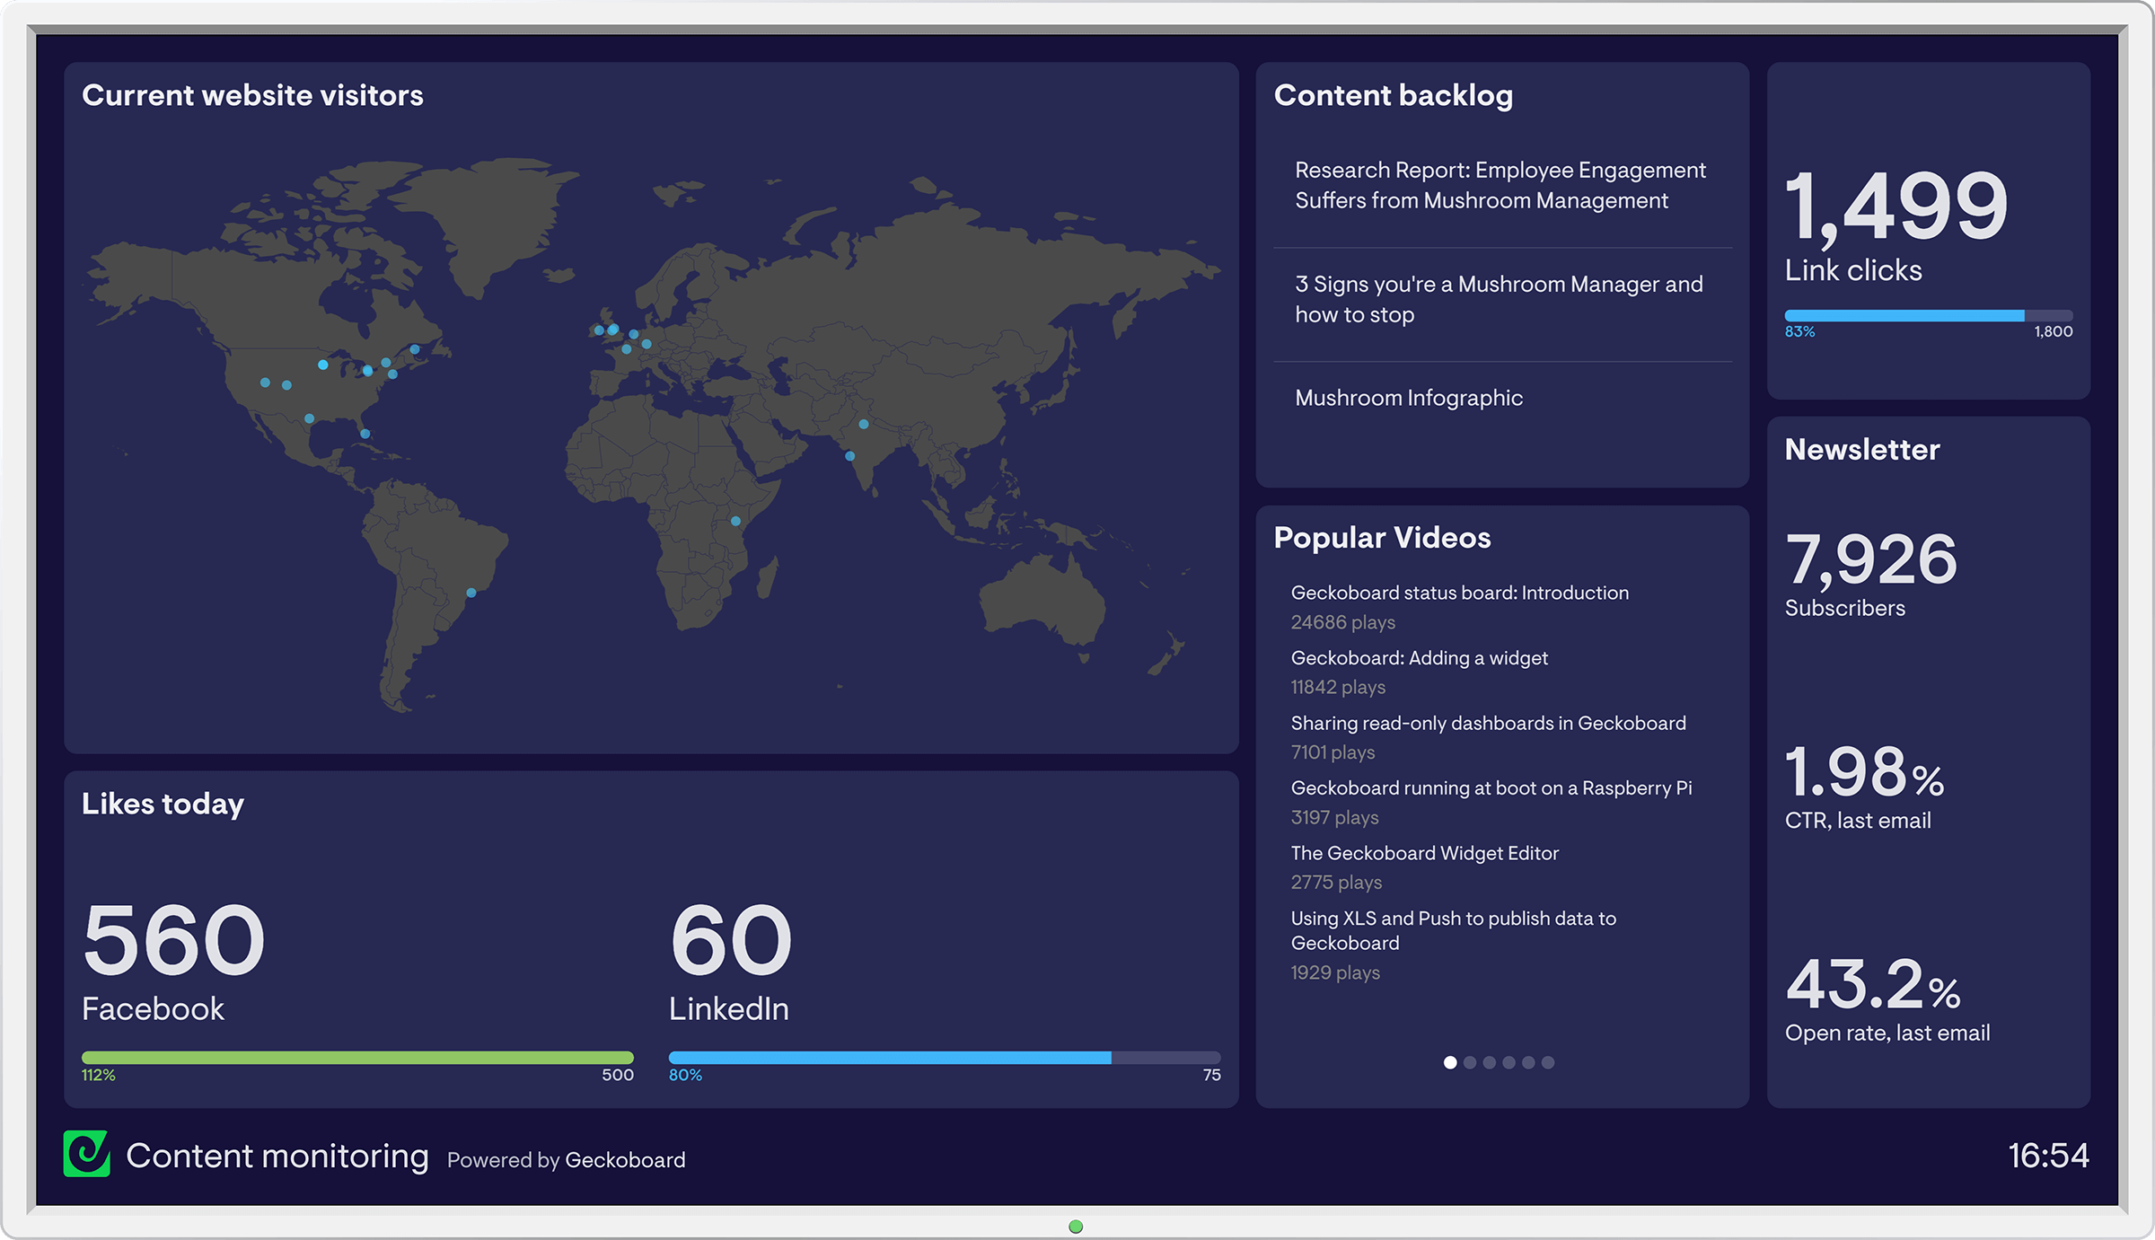Open 'The Geckoboard Widget Editor' video entry

point(1424,853)
